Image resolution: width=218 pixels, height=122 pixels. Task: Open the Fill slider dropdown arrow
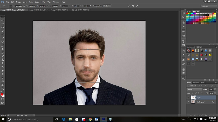[215, 93]
